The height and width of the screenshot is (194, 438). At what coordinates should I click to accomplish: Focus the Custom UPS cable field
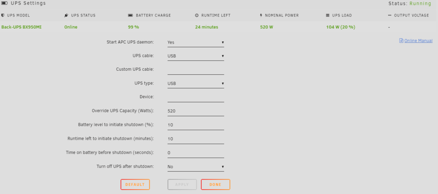[195, 69]
